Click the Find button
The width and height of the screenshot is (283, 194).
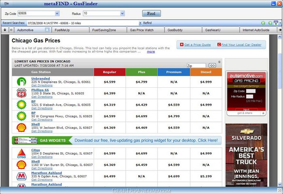[x=151, y=13]
